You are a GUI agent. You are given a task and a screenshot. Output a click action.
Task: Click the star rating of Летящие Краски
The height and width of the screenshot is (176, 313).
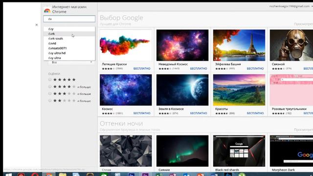pos(109,68)
